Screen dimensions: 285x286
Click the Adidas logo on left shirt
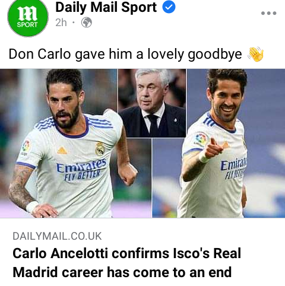click(x=62, y=151)
